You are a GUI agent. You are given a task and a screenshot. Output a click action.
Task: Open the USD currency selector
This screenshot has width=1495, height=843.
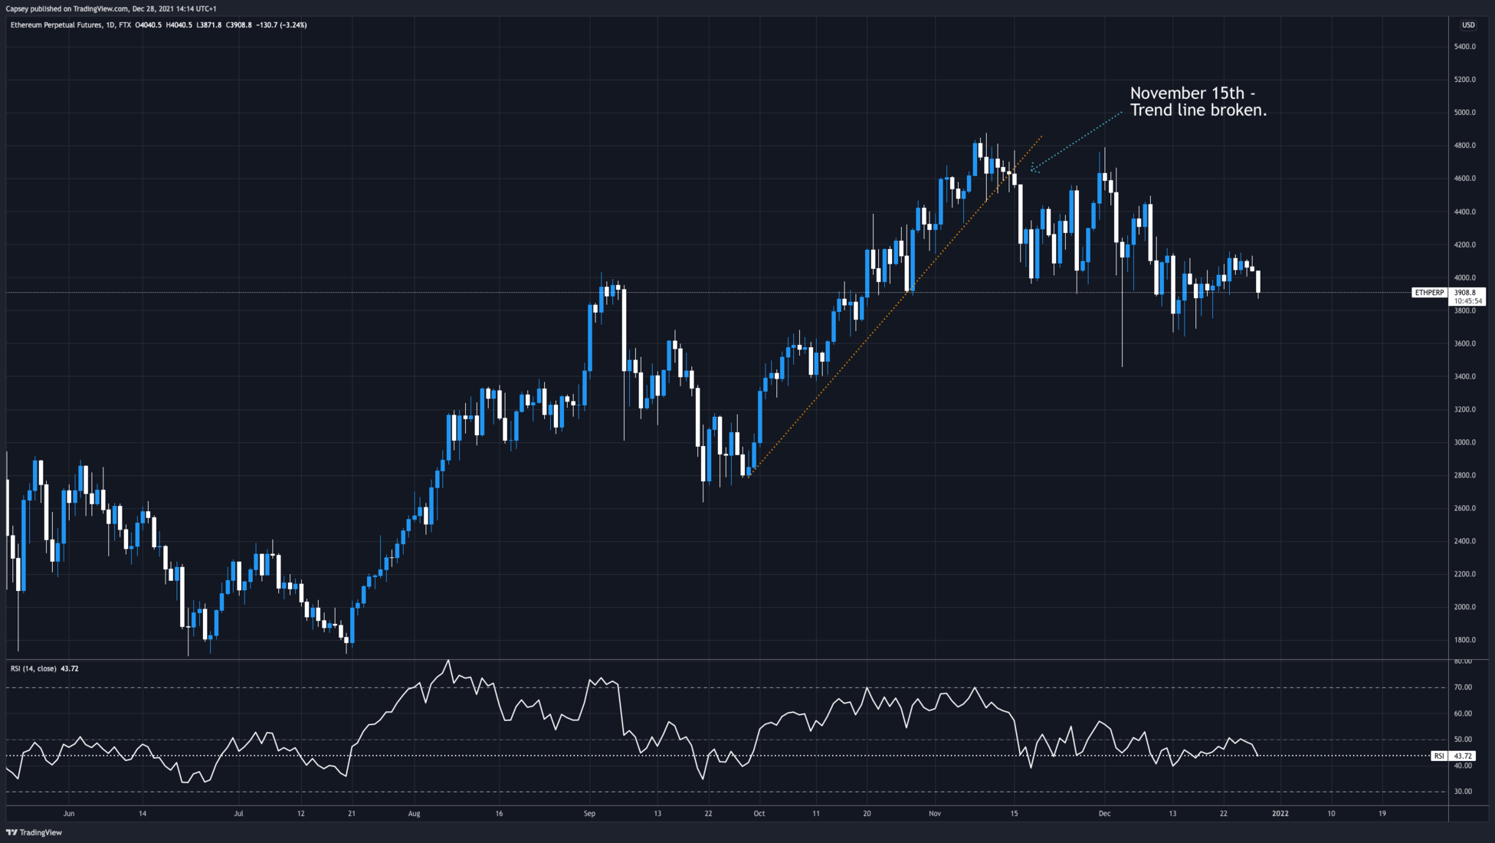click(x=1467, y=25)
